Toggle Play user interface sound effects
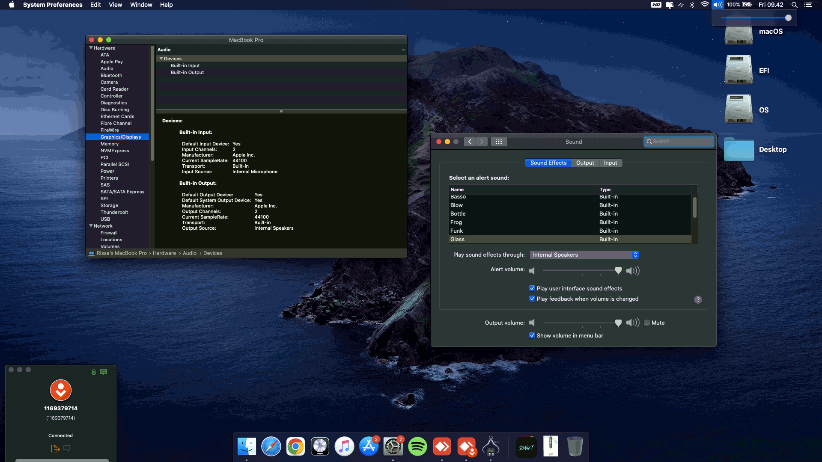Screen dimensions: 822x462 coord(532,288)
